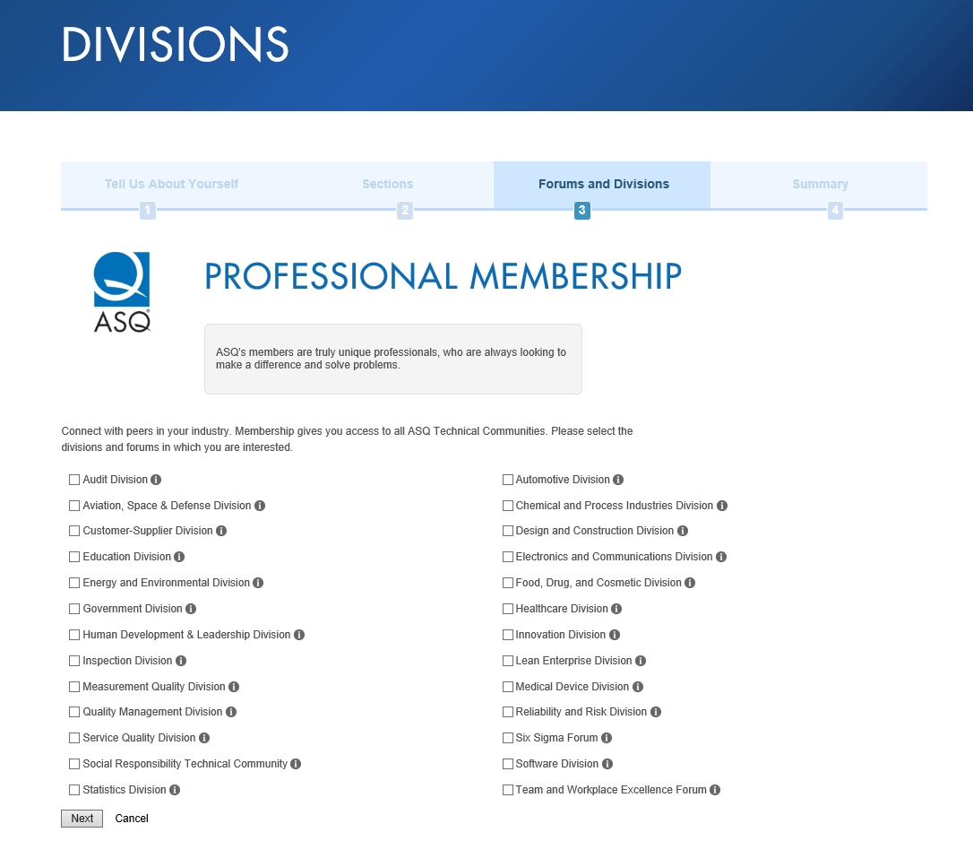
Task: Enable the Software Division checkbox
Action: pyautogui.click(x=508, y=764)
